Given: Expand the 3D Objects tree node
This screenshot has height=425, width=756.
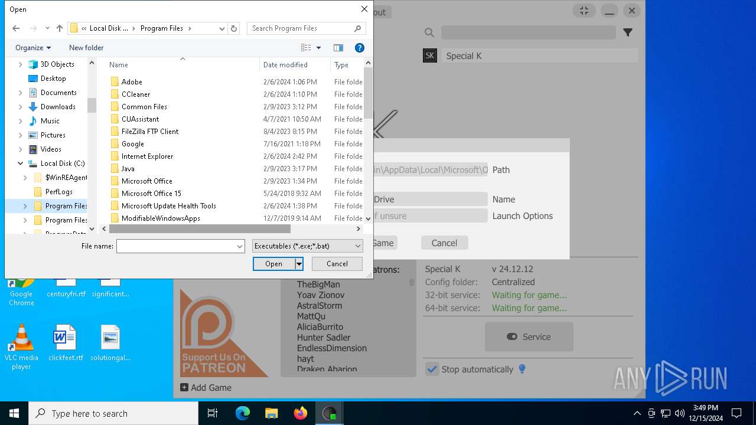Looking at the screenshot, I should pos(21,64).
